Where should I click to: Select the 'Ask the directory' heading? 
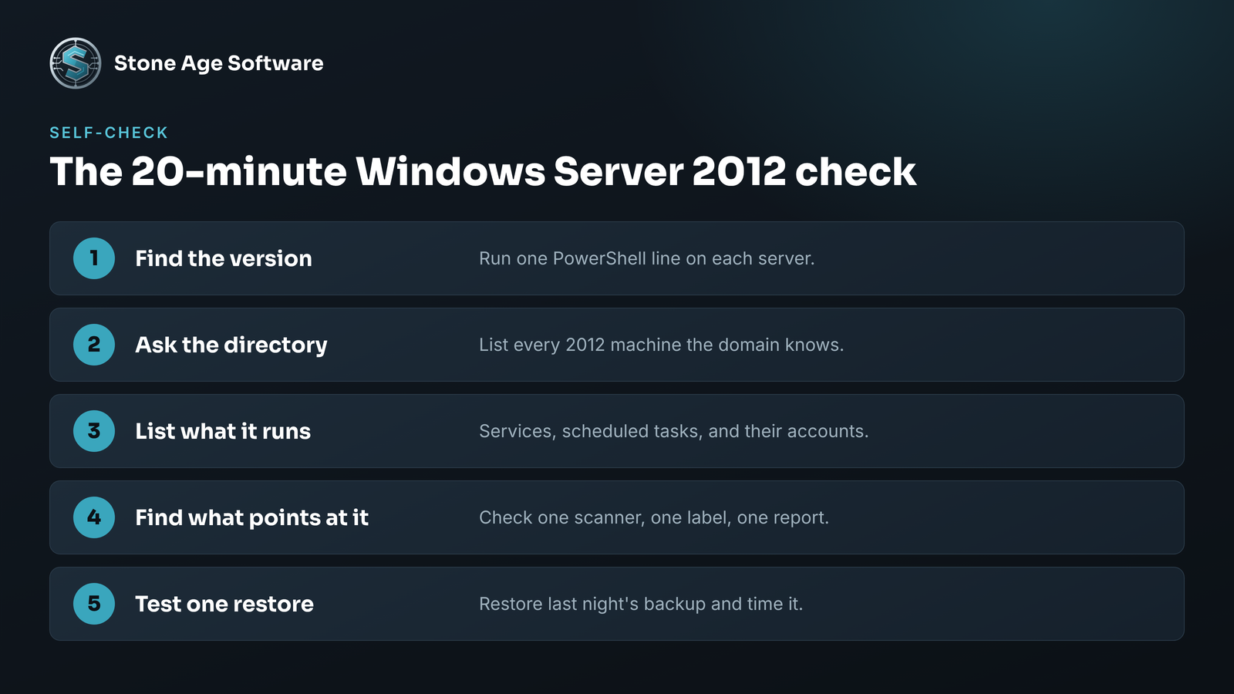231,345
